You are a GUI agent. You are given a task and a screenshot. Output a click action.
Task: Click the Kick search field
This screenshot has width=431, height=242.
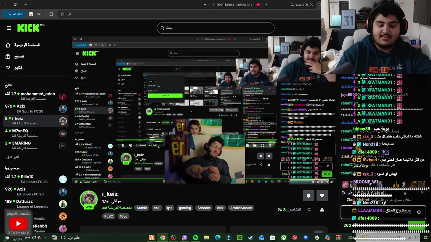point(215,28)
